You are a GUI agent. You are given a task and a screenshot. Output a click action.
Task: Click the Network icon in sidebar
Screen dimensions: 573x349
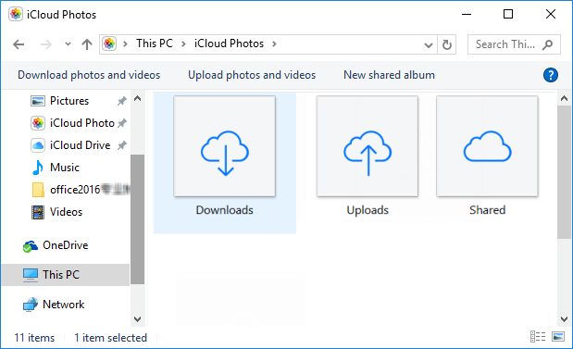pyautogui.click(x=31, y=305)
